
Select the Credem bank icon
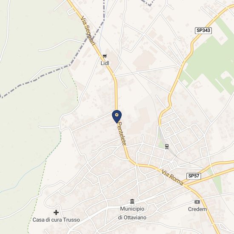tap(197, 202)
